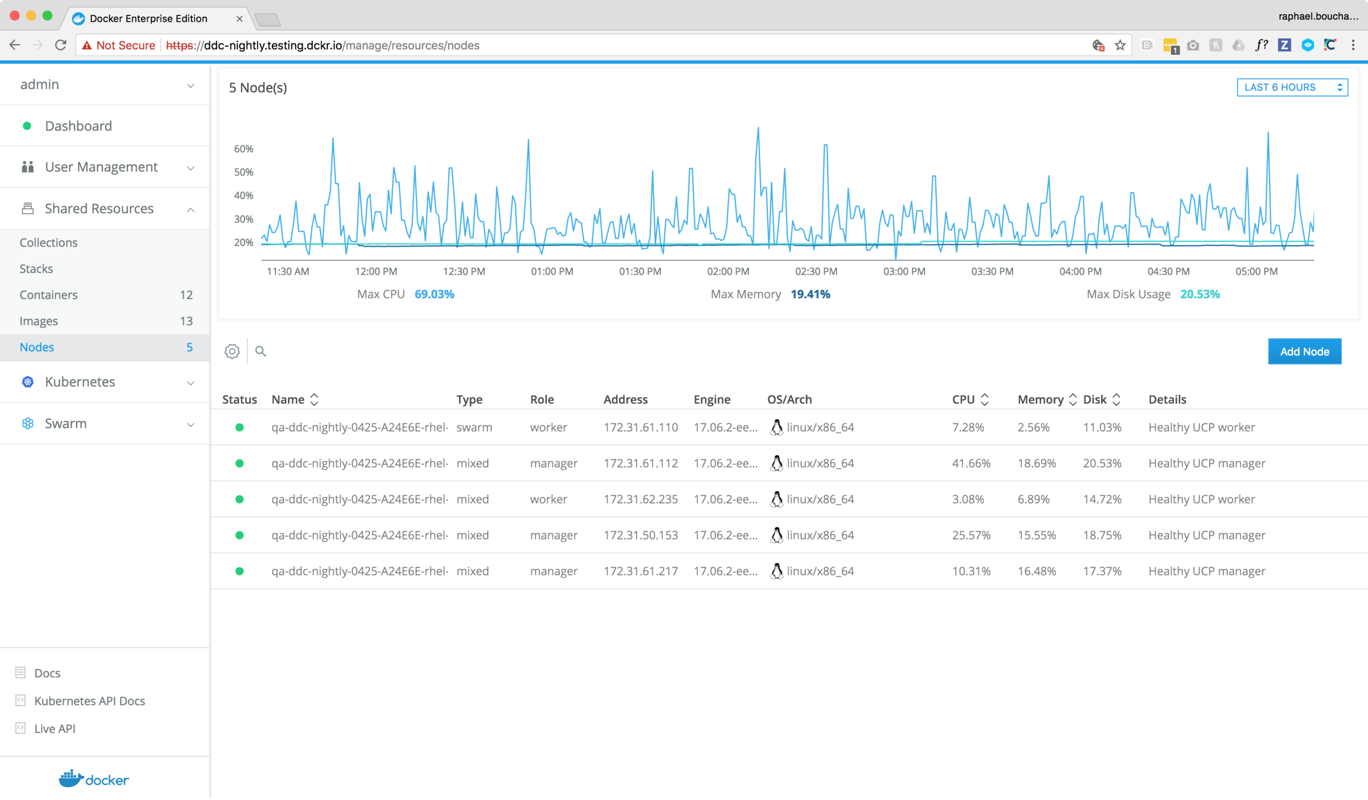This screenshot has height=800, width=1368.
Task: Click Max Memory value 19.41%
Action: pyautogui.click(x=810, y=294)
